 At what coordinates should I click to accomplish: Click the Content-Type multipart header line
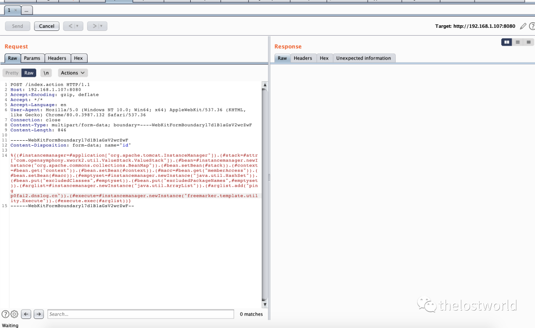pyautogui.click(x=131, y=125)
